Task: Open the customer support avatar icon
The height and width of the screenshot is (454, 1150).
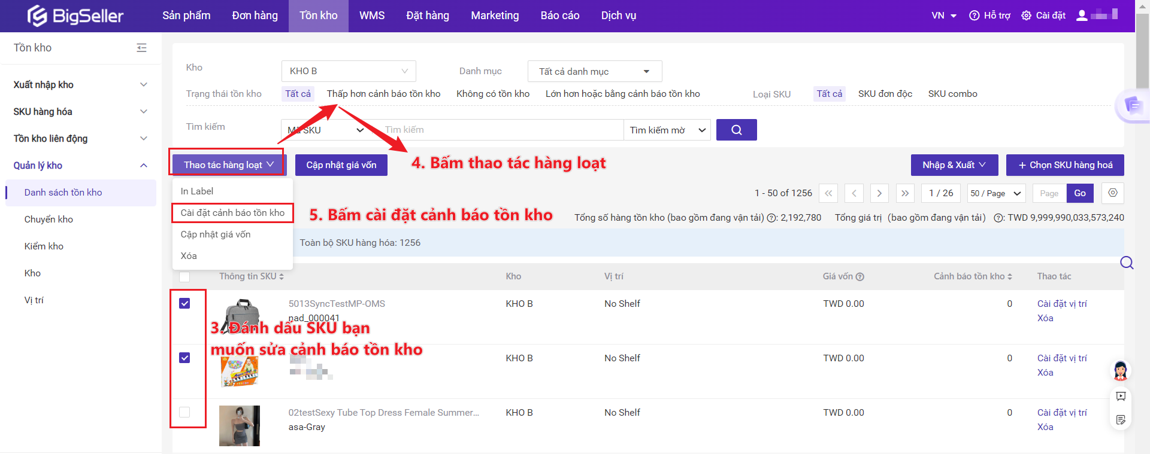Action: [1120, 371]
